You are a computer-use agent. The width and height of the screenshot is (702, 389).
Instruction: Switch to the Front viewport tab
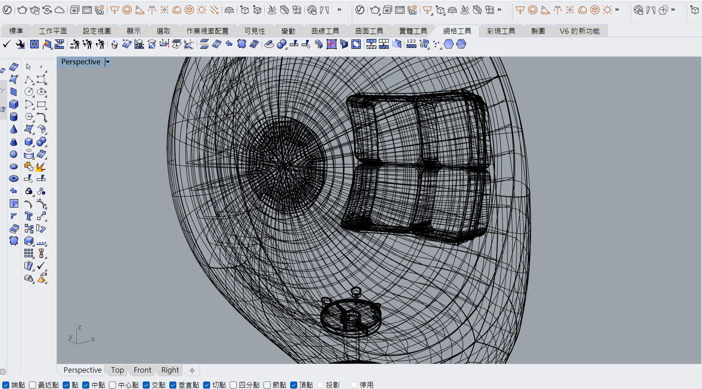(142, 370)
